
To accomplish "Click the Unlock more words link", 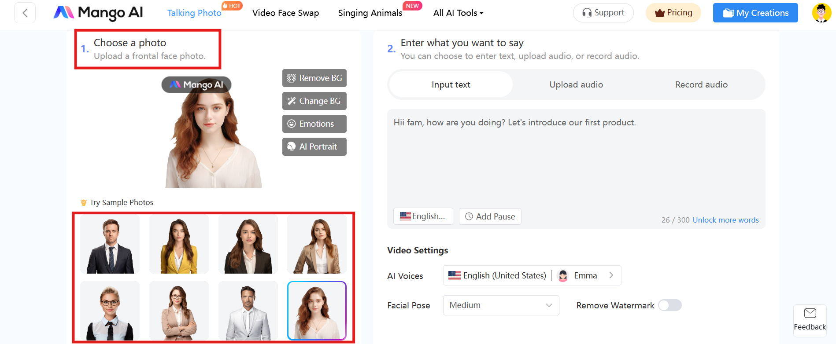I will point(726,220).
